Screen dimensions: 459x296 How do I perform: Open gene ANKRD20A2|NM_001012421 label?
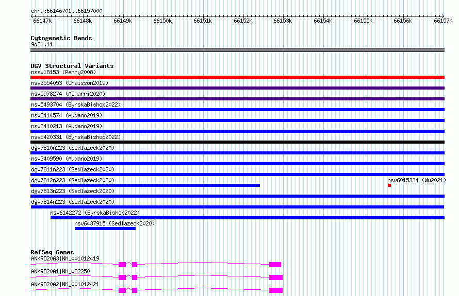click(x=65, y=284)
